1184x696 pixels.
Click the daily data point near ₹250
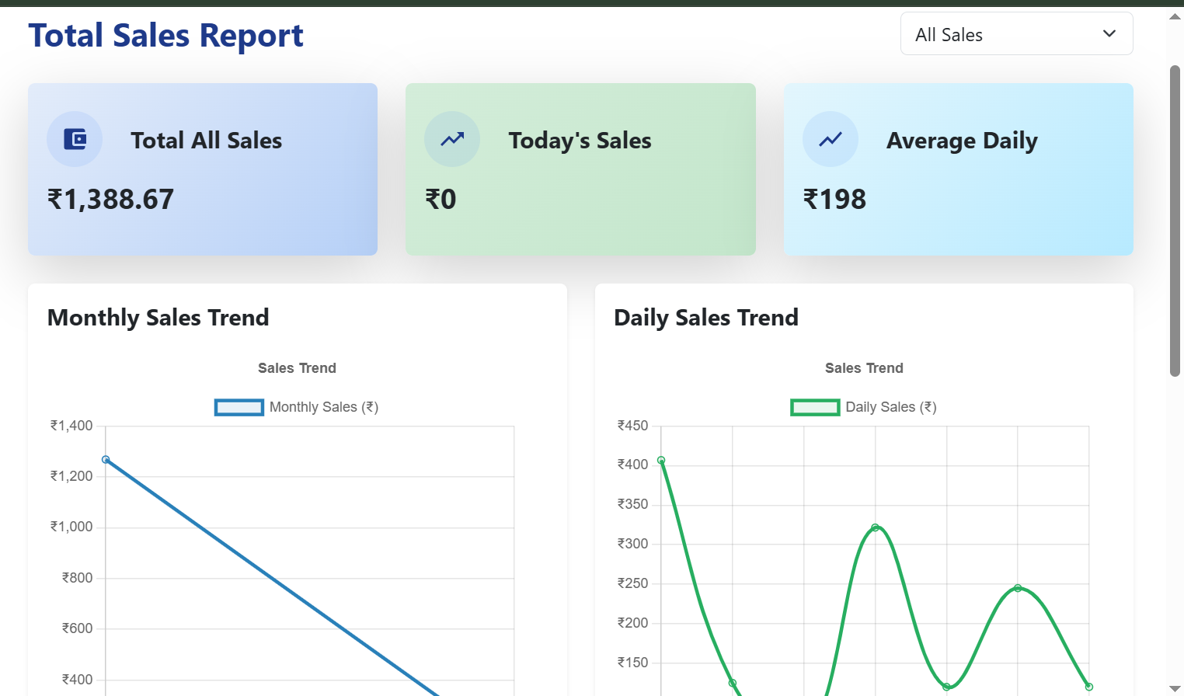[x=1018, y=588]
